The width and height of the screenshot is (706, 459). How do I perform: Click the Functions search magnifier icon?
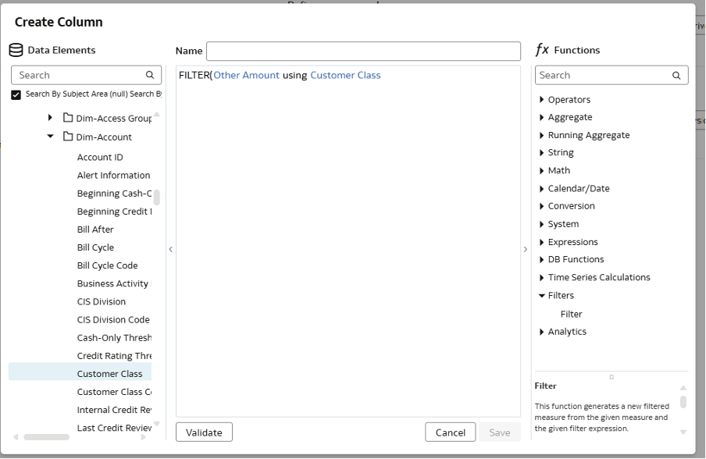coord(676,76)
